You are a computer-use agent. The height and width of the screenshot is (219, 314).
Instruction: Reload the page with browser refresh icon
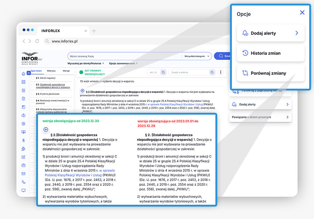tap(37, 41)
